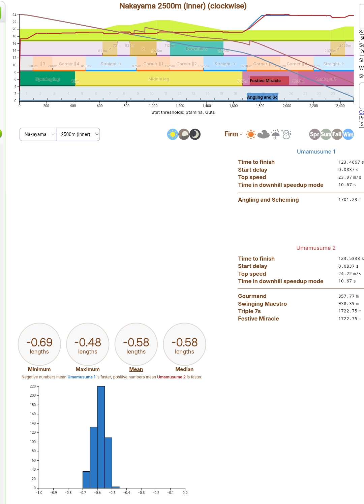The width and height of the screenshot is (364, 504).
Task: Click blue Umamusume 1 in legend note
Action: [x=82, y=377]
